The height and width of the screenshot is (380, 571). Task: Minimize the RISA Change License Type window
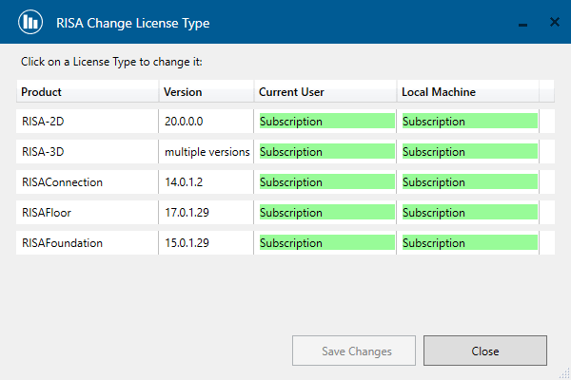521,22
